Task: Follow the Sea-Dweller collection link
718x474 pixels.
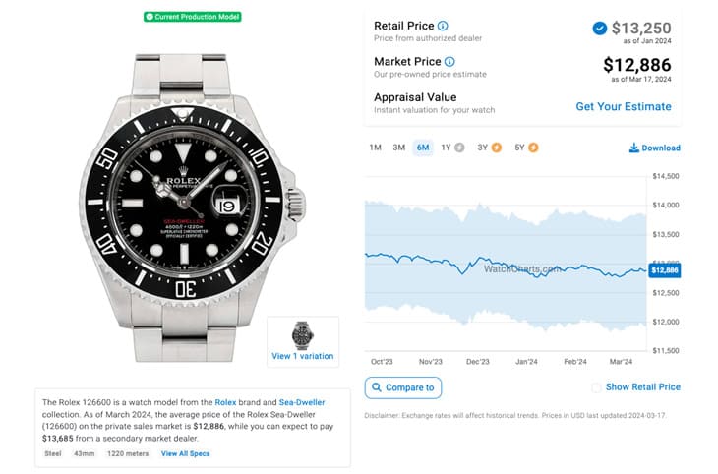Action: pyautogui.click(x=302, y=402)
